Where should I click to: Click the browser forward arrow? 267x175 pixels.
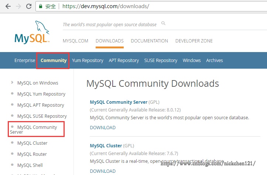point(18,6)
